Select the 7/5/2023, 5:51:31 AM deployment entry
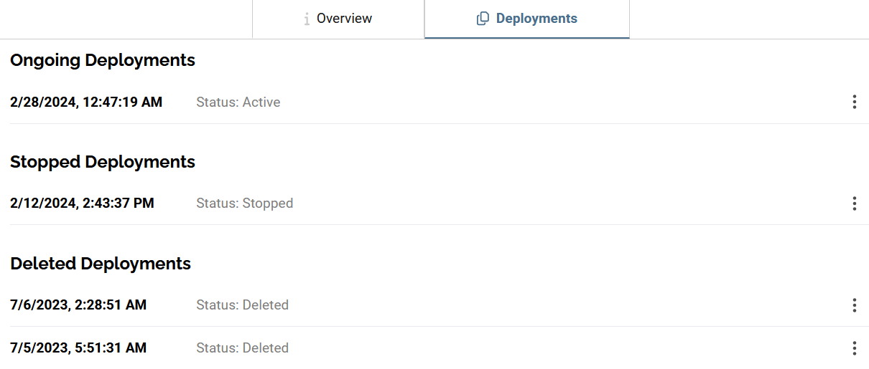The image size is (869, 369). pyautogui.click(x=78, y=348)
